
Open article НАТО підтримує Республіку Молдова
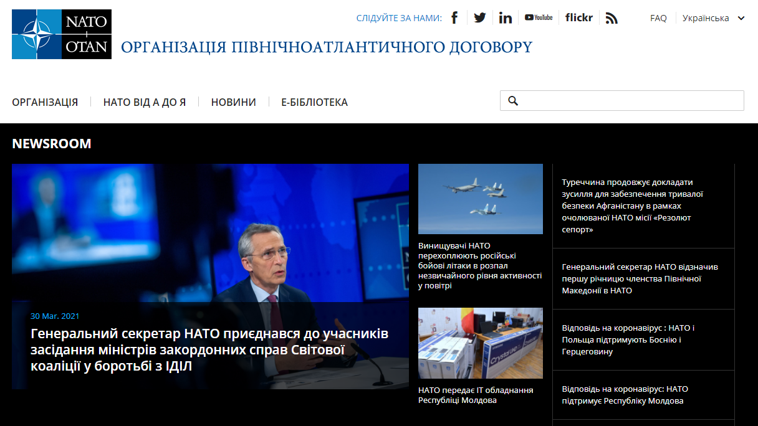(625, 395)
